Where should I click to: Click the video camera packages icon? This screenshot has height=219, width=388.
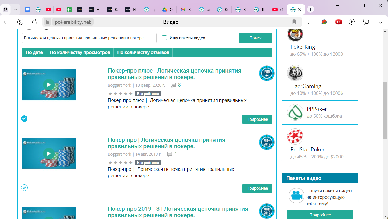[x=296, y=196]
